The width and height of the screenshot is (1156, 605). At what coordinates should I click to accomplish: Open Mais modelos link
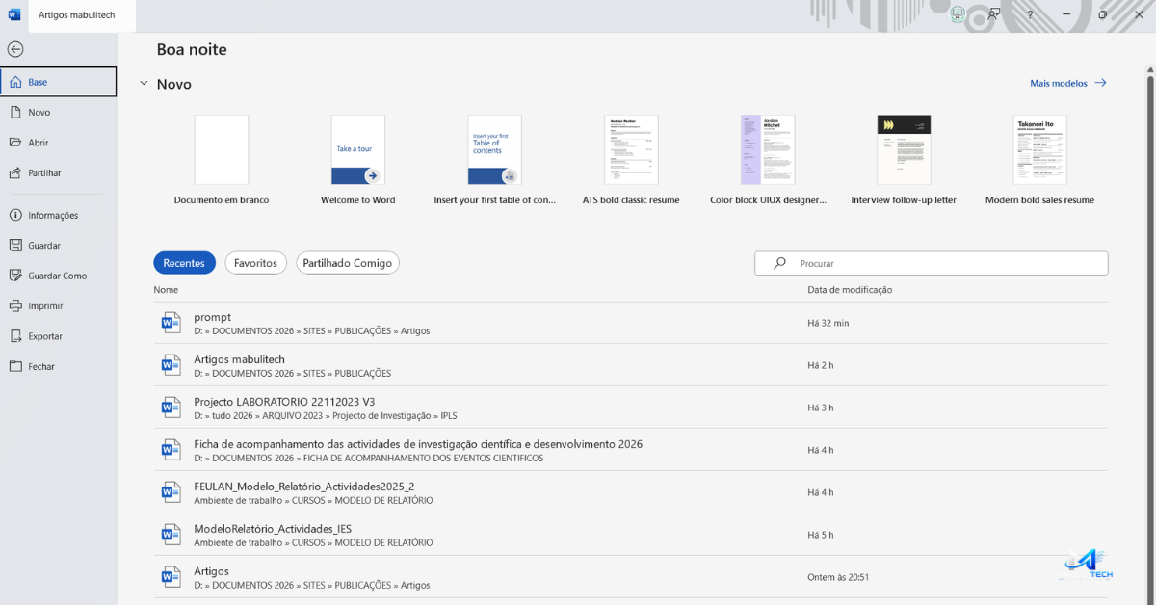[1068, 84]
